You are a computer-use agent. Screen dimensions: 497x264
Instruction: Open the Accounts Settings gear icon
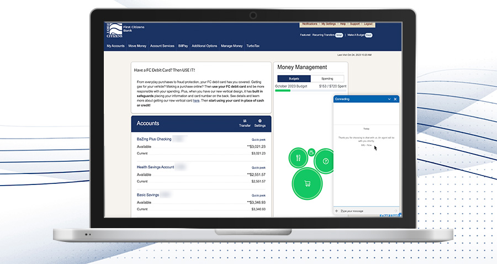click(260, 123)
